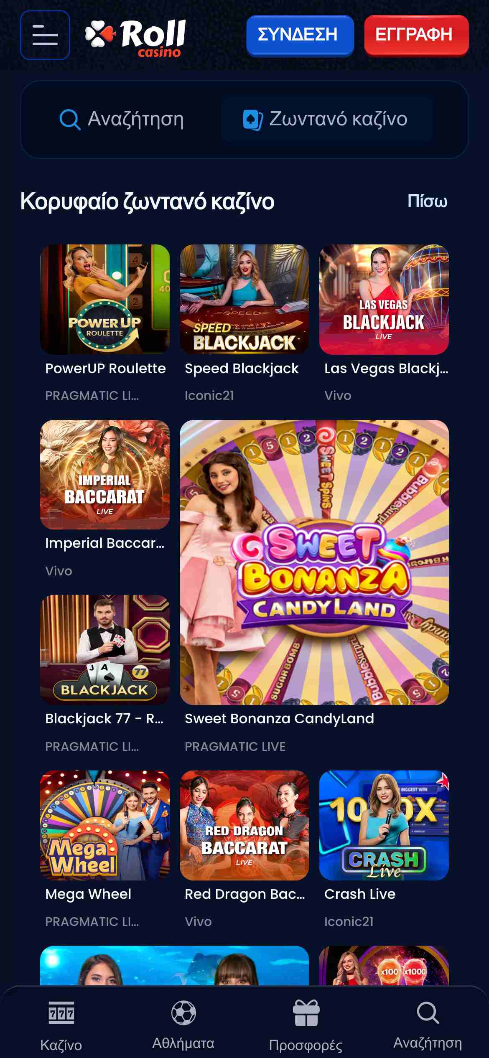
Task: Open the Imperial Baccarat Live thumbnail
Action: [x=105, y=475]
